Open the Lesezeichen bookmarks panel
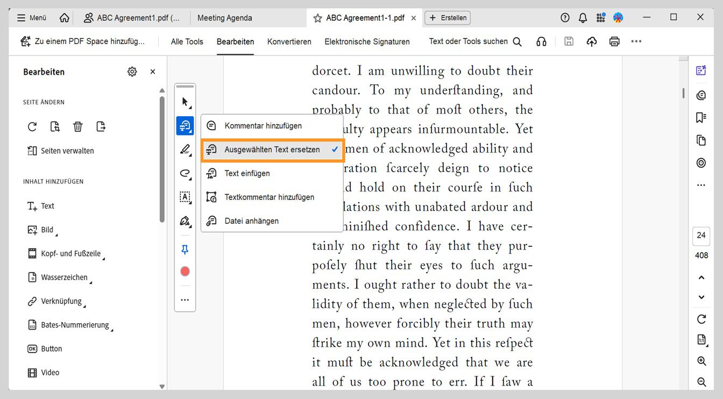Screen dimensions: 723x399 point(701,117)
